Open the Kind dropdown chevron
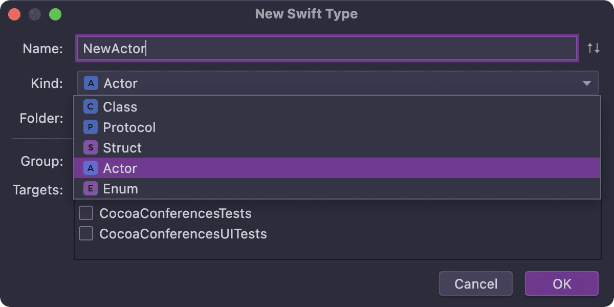The height and width of the screenshot is (307, 614). coord(586,83)
